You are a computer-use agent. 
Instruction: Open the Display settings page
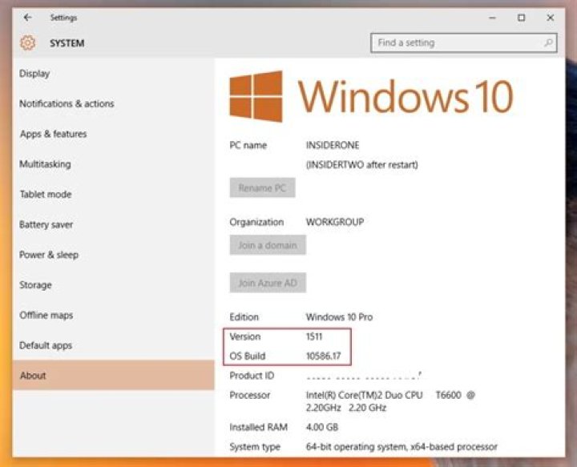34,74
